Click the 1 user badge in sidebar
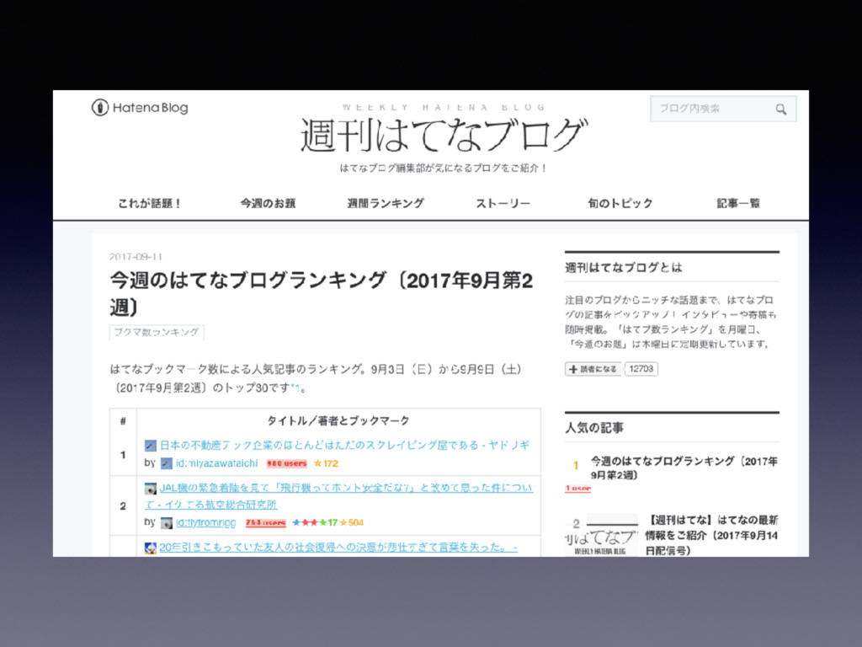Screen dimensions: 862x647 (577, 489)
